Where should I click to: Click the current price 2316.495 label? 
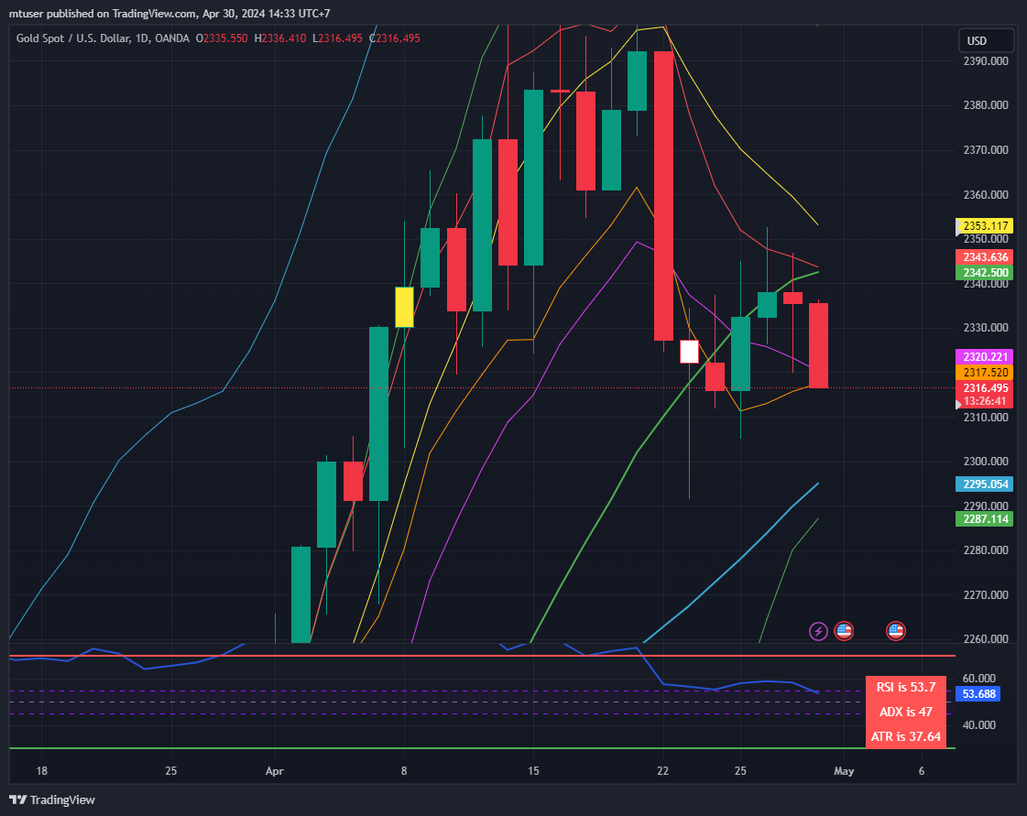[985, 388]
